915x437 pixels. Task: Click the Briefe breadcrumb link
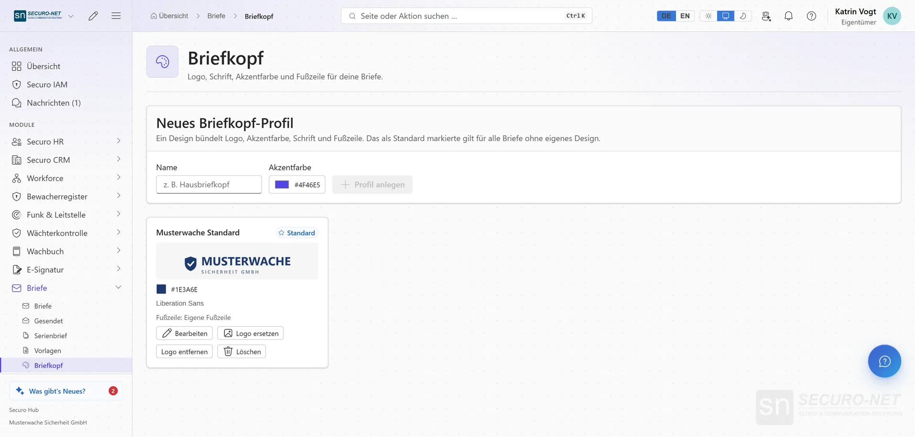216,16
